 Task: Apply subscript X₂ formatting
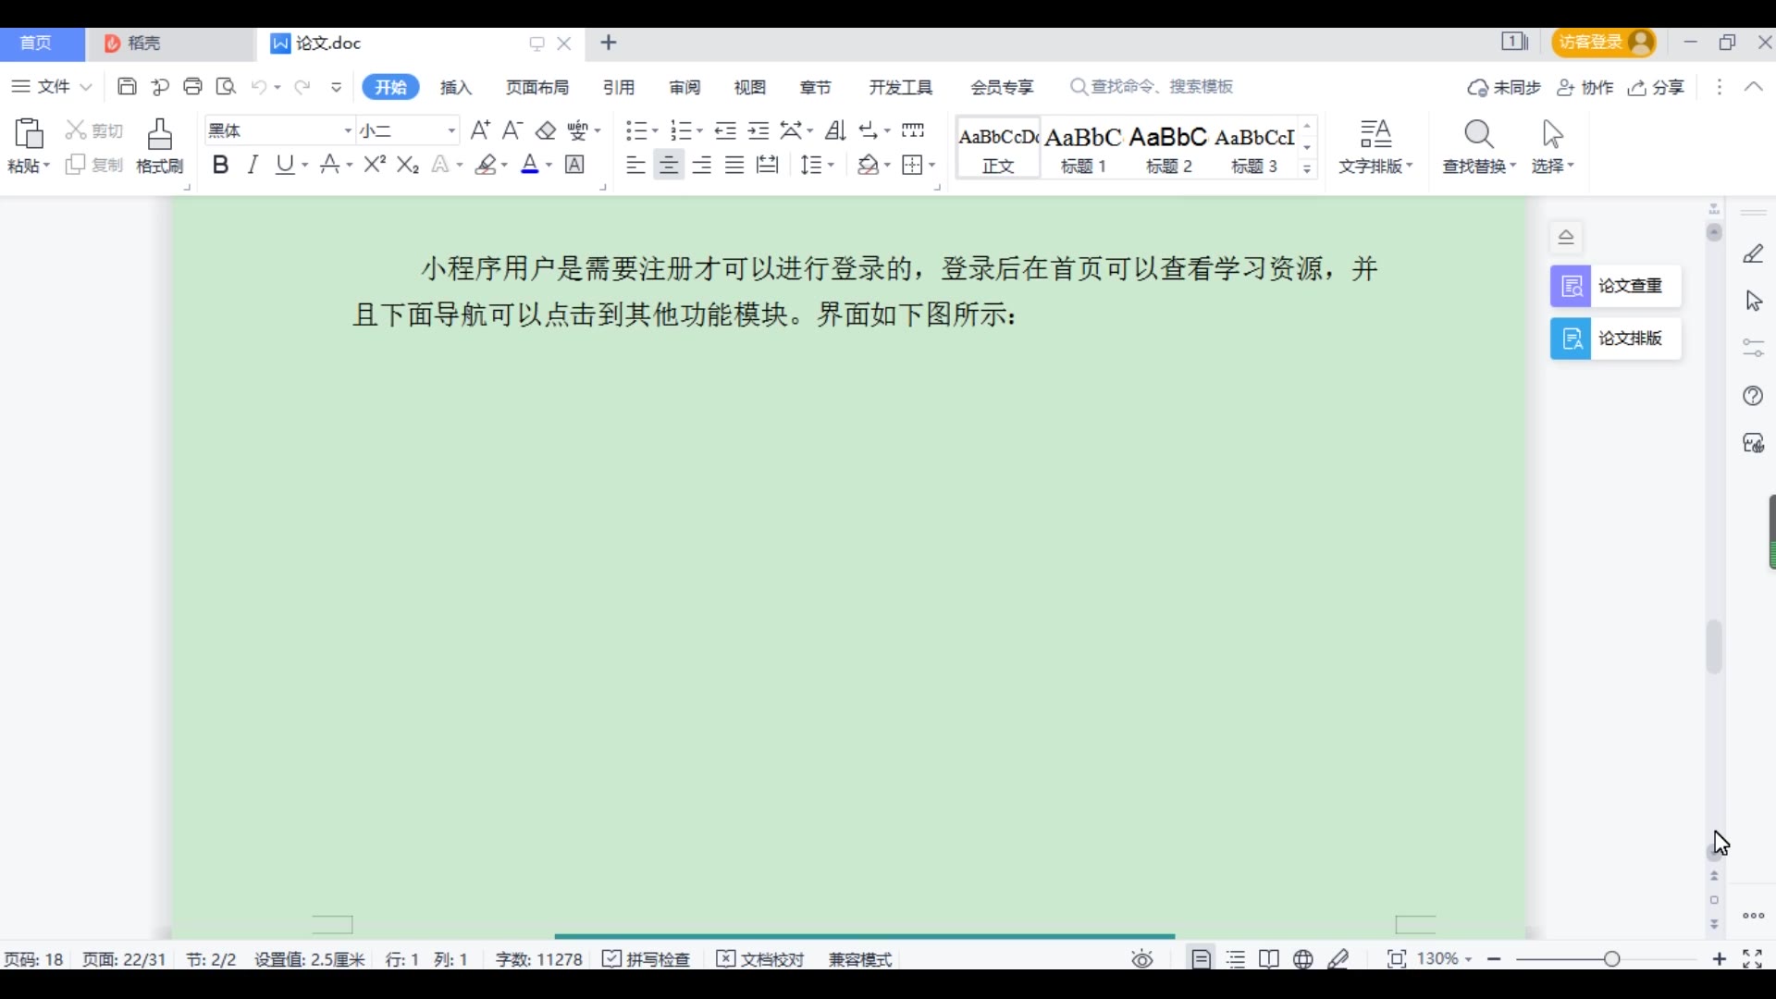tap(408, 165)
